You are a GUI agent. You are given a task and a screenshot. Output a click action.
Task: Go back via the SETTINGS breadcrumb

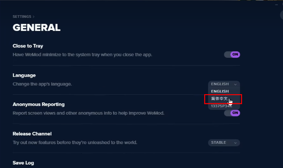point(22,17)
